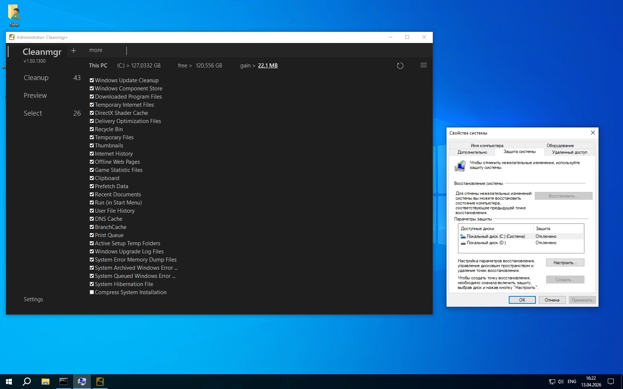Click the volume icon in system tray

(560, 382)
